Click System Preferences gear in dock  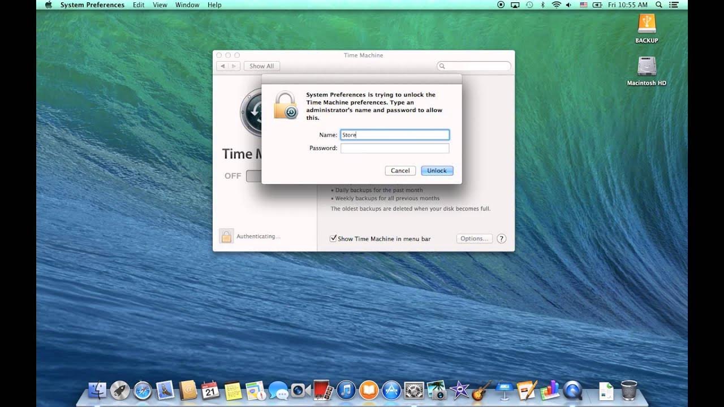click(x=415, y=390)
